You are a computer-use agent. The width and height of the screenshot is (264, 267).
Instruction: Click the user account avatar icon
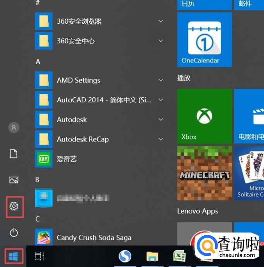(x=14, y=127)
